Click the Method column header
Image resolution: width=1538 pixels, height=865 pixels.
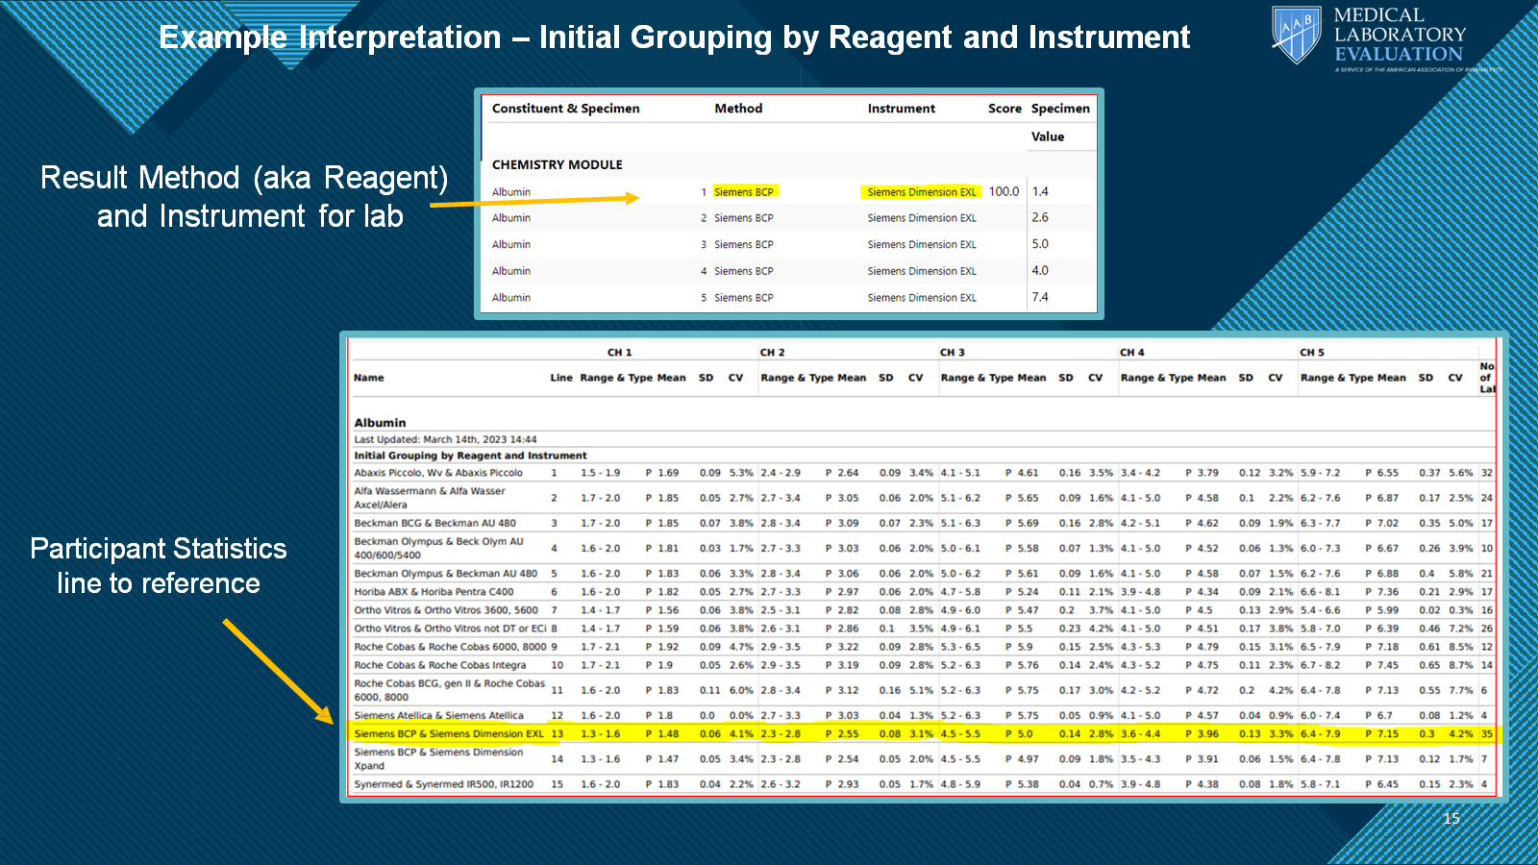click(737, 109)
